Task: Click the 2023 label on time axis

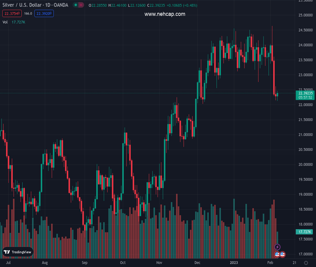Action: pyautogui.click(x=234, y=263)
